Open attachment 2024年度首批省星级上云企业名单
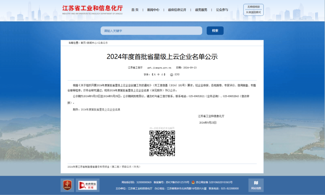The width and height of the screenshot is (325, 195). [101, 110]
